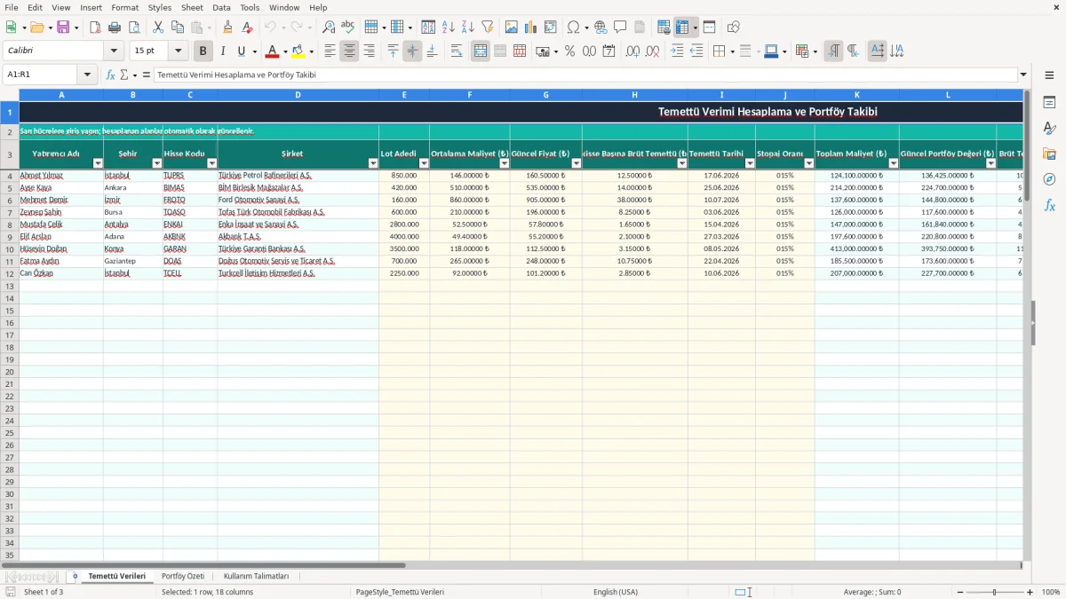Viewport: 1066px width, 599px height.
Task: Click the formula input line
Action: click(585, 75)
